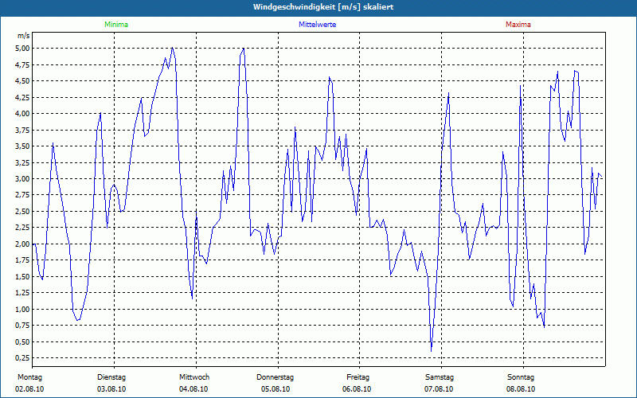Image resolution: width=637 pixels, height=398 pixels.
Task: Click the Freitag day label
Action: [358, 377]
